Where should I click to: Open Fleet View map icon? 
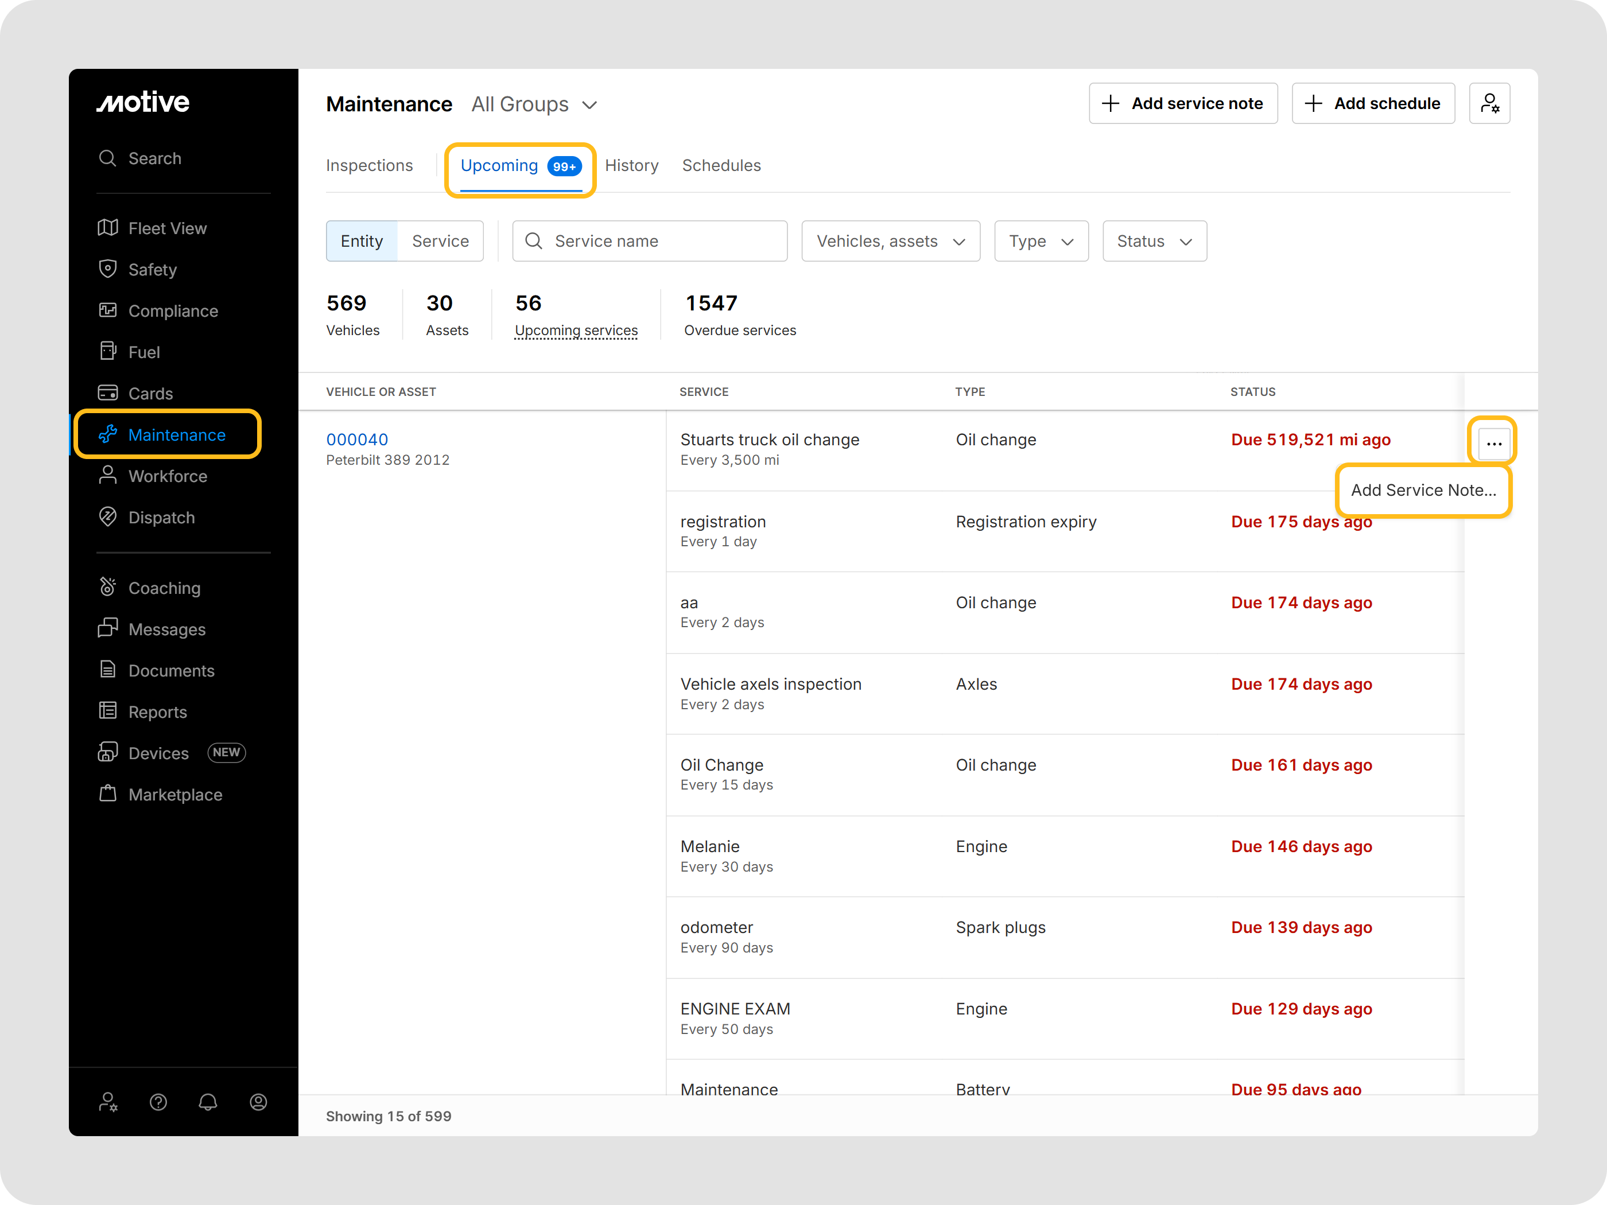pyautogui.click(x=107, y=228)
